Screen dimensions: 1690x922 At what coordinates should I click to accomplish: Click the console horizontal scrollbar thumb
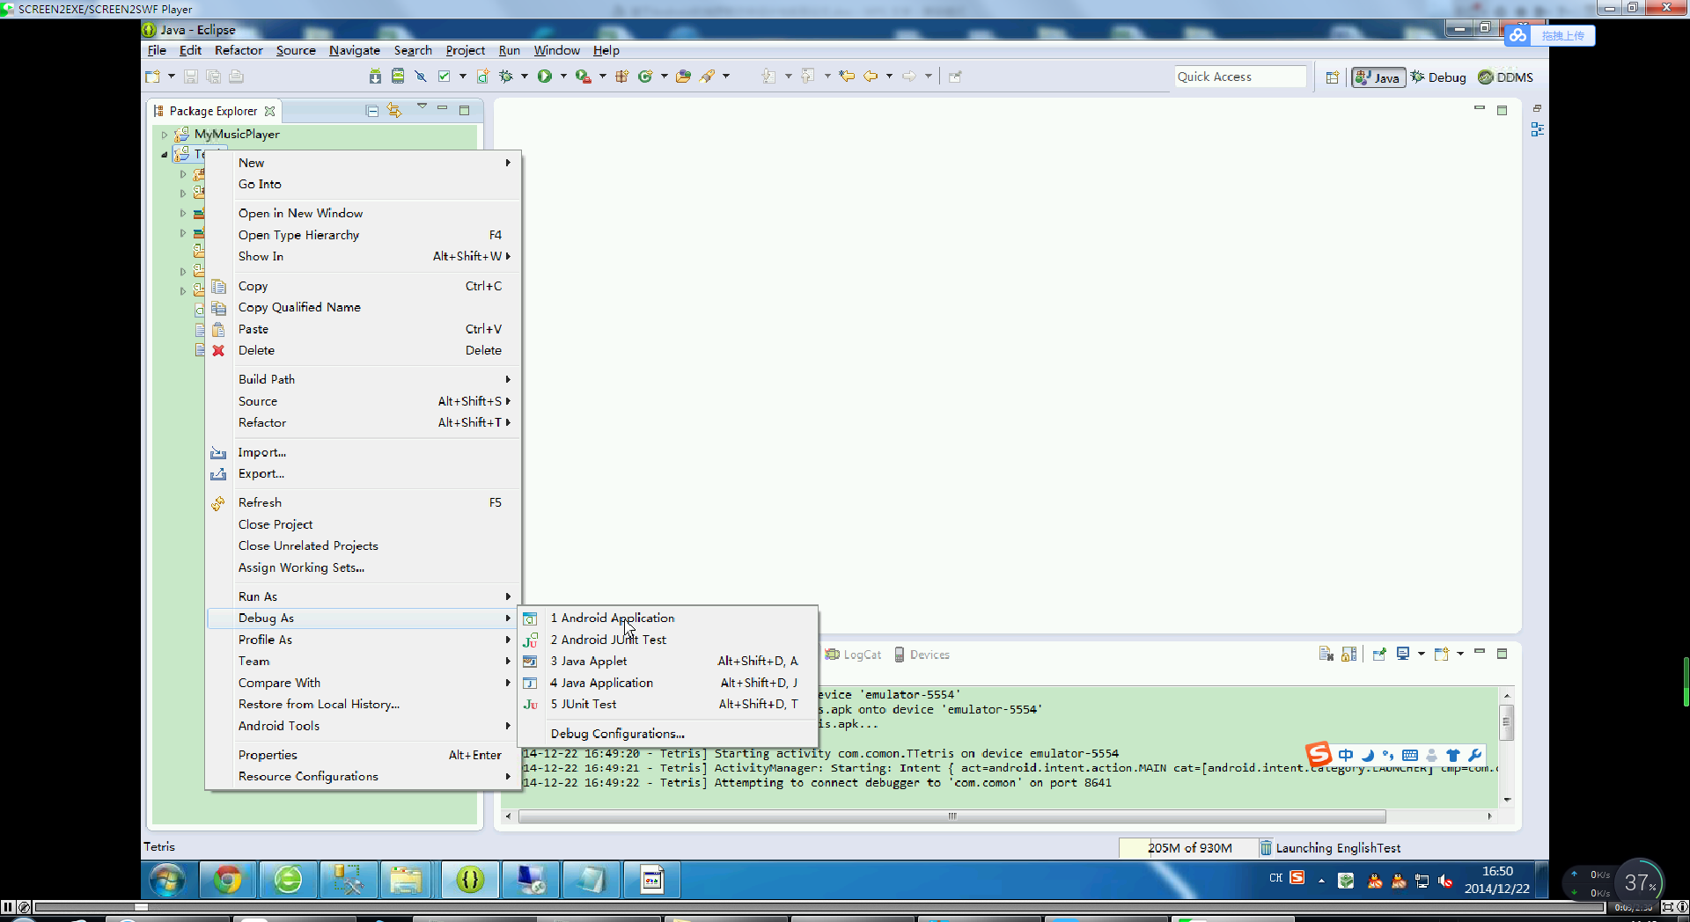(x=952, y=816)
